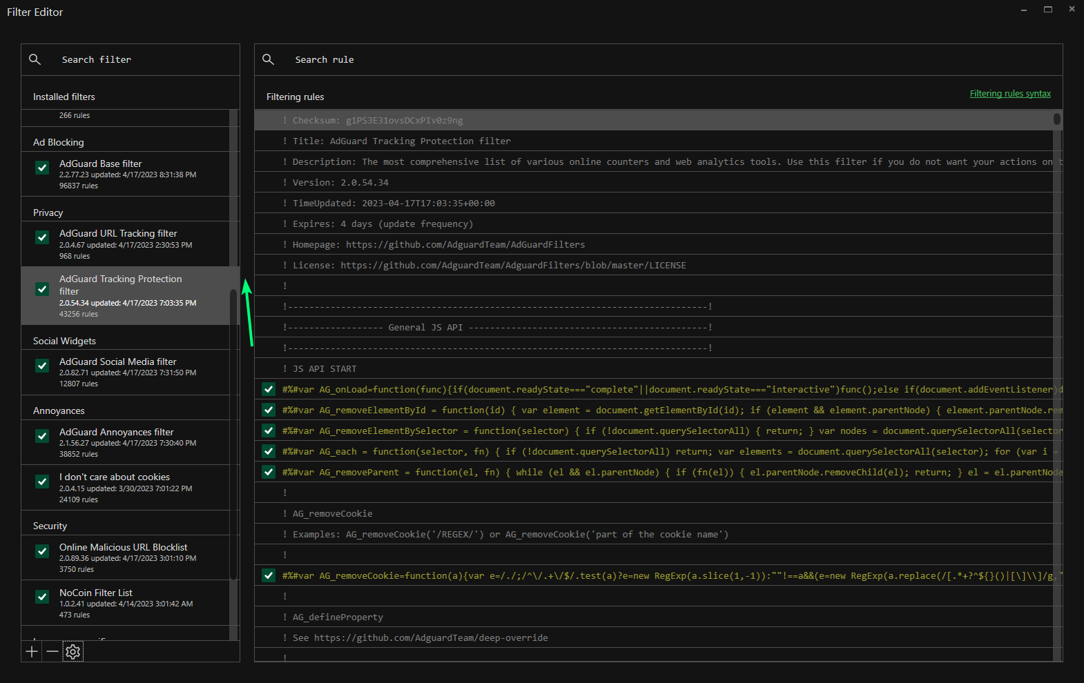Toggle NoCoin Filter List checkbox

42,597
